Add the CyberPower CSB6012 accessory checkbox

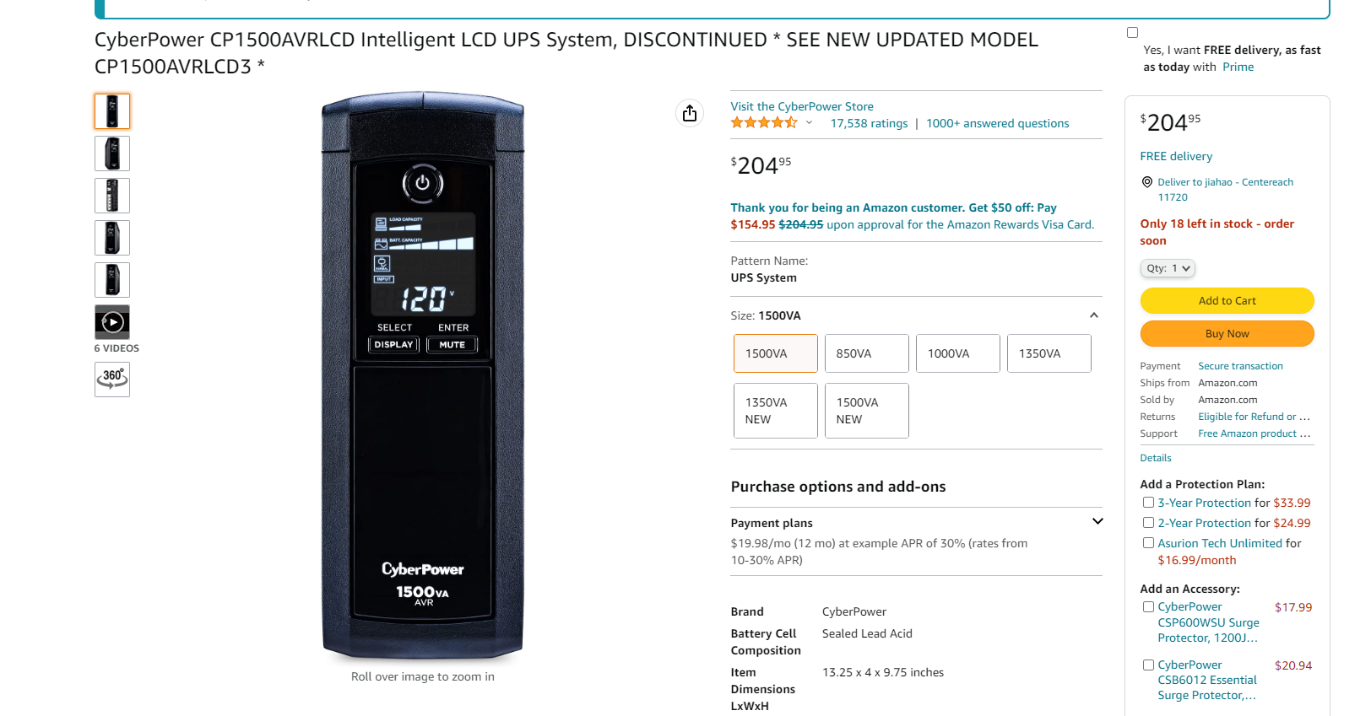(x=1148, y=665)
